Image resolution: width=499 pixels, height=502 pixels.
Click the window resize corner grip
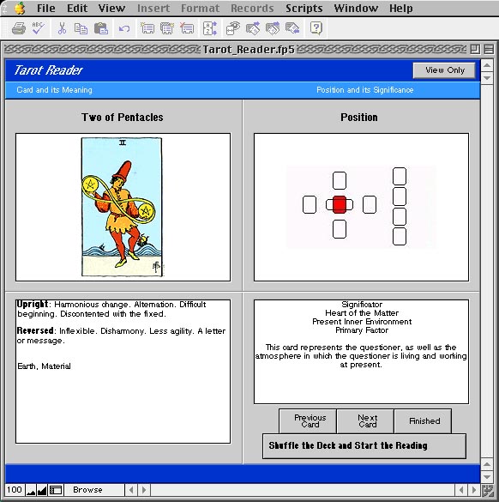click(487, 491)
